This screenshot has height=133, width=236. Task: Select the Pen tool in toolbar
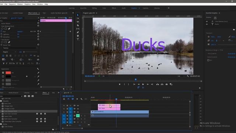(78, 32)
